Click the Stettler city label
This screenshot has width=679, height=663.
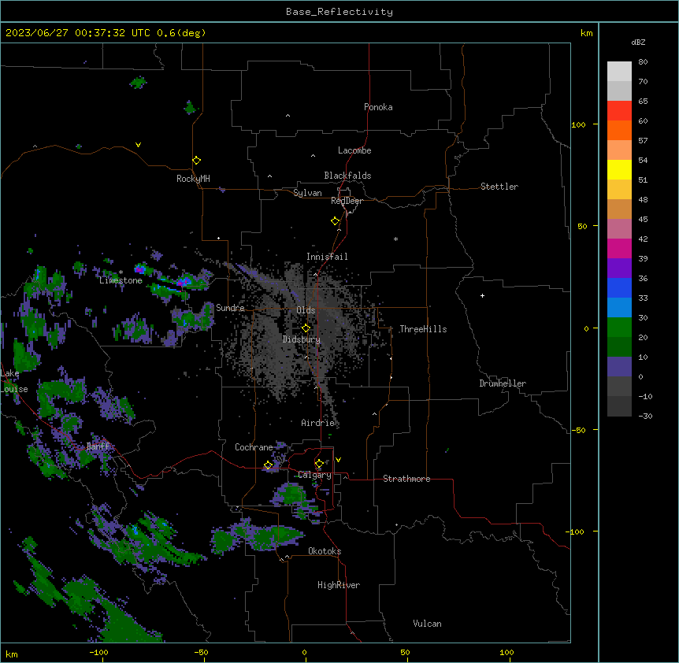click(499, 187)
